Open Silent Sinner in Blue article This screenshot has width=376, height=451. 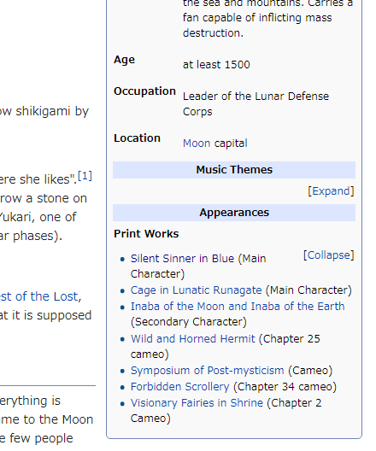click(182, 259)
